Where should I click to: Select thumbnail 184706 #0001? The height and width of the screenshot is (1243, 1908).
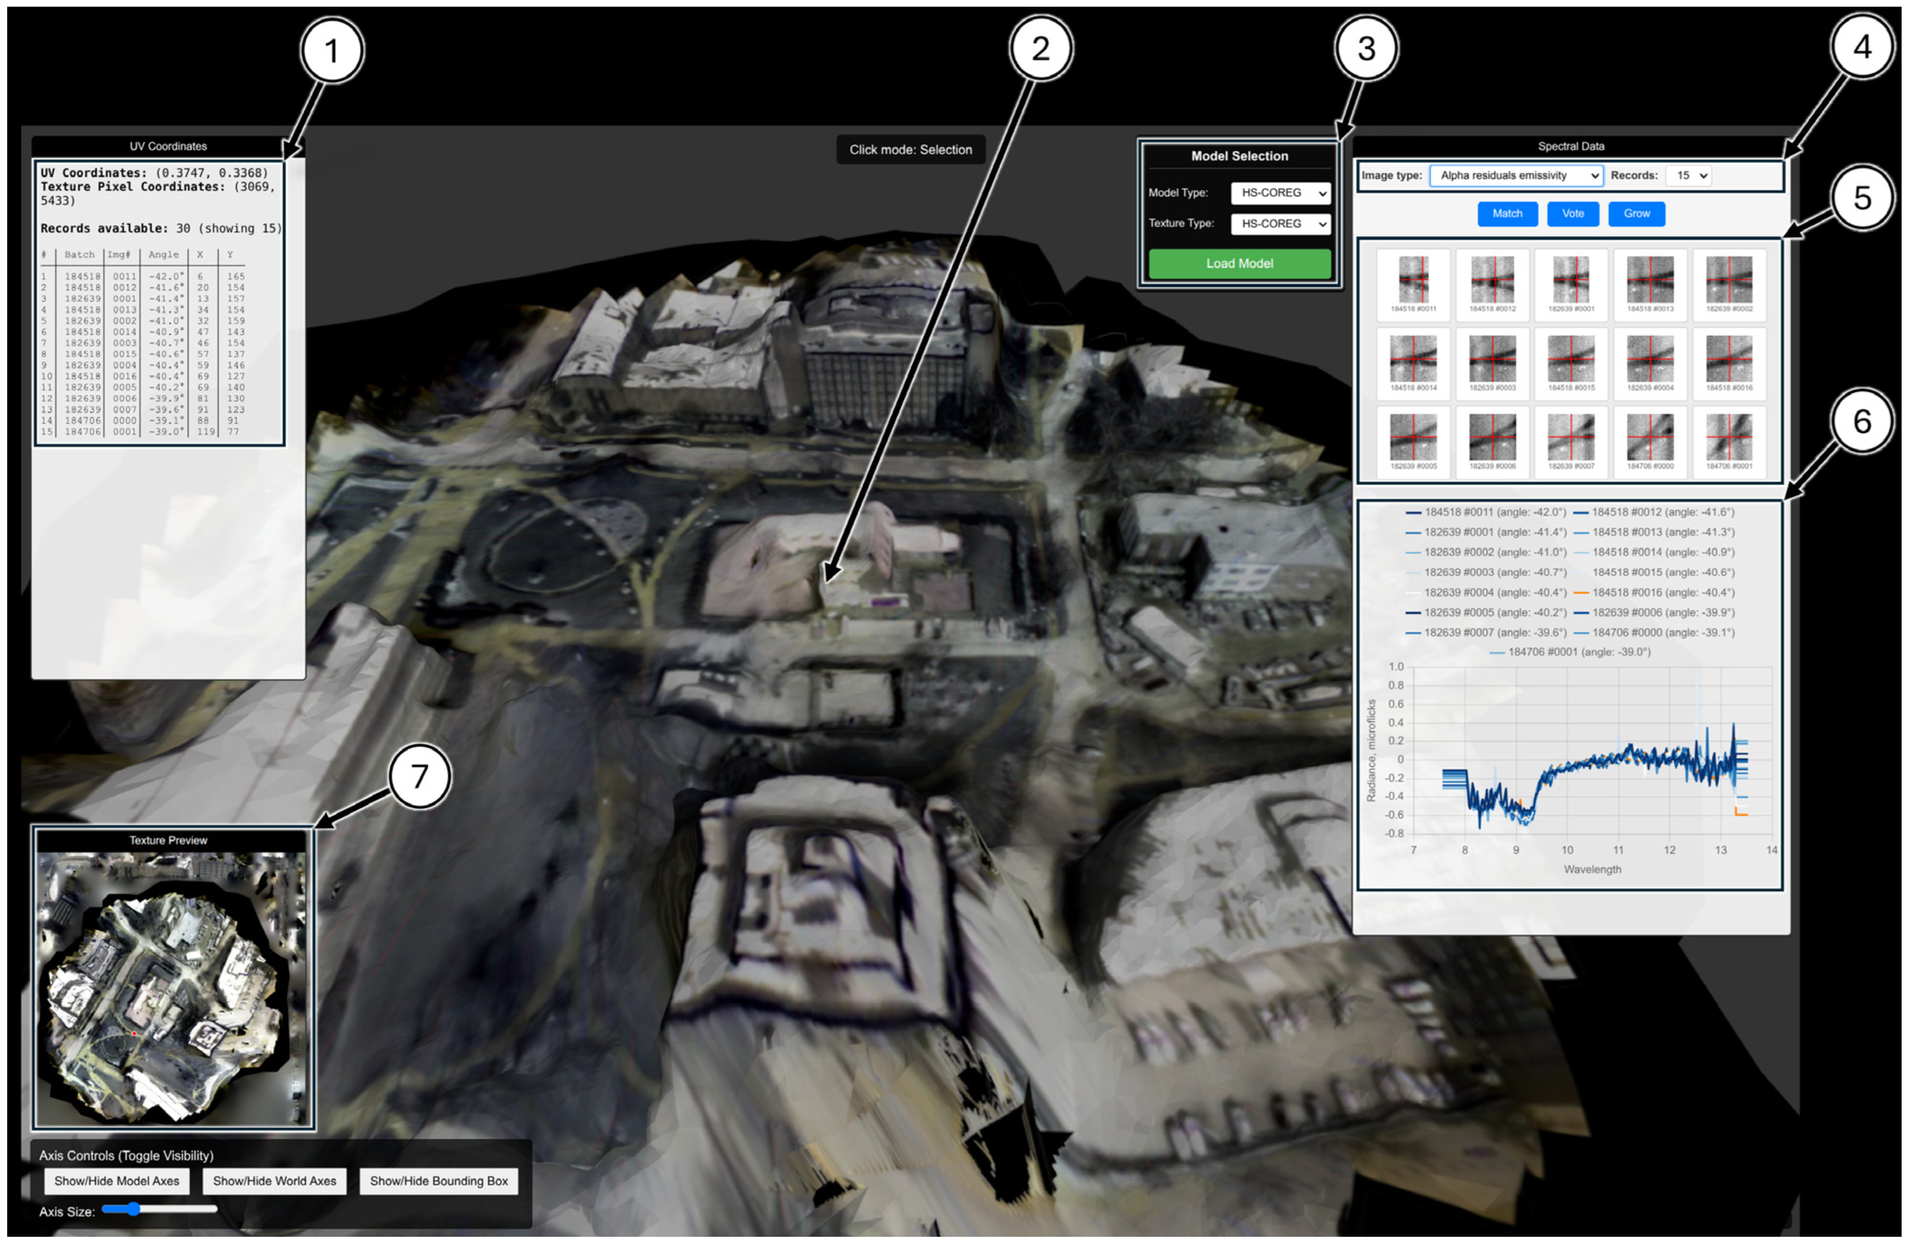1729,441
